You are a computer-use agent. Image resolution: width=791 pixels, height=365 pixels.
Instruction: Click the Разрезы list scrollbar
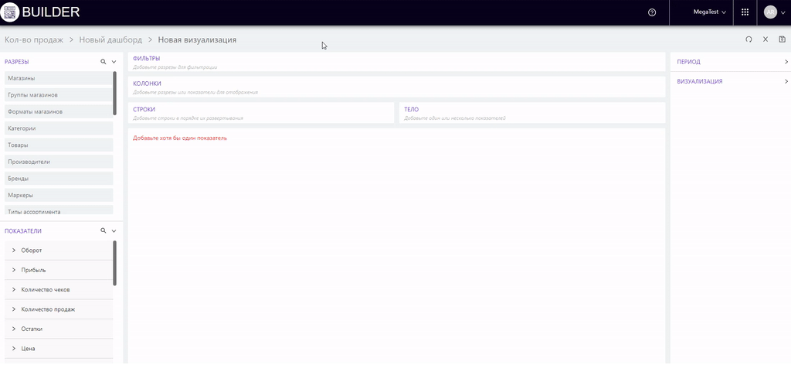coord(115,93)
